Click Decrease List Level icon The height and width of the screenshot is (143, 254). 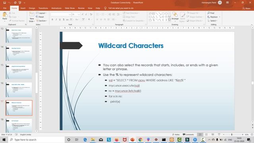click(110, 14)
